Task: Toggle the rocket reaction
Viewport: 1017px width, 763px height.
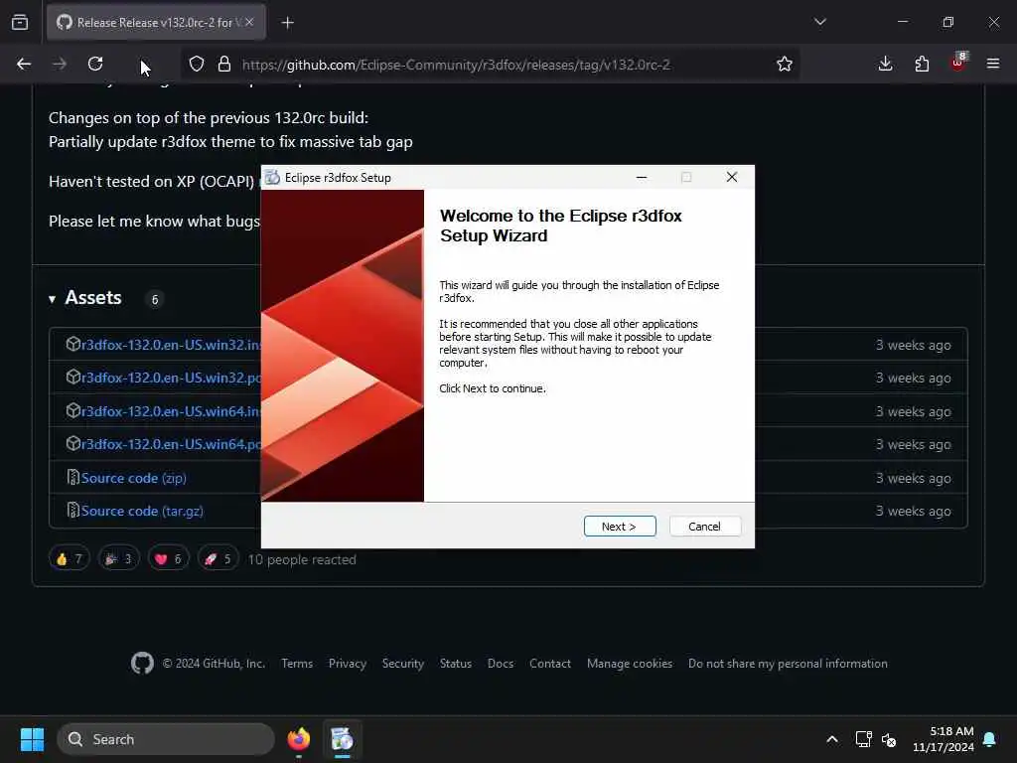Action: tap(218, 559)
